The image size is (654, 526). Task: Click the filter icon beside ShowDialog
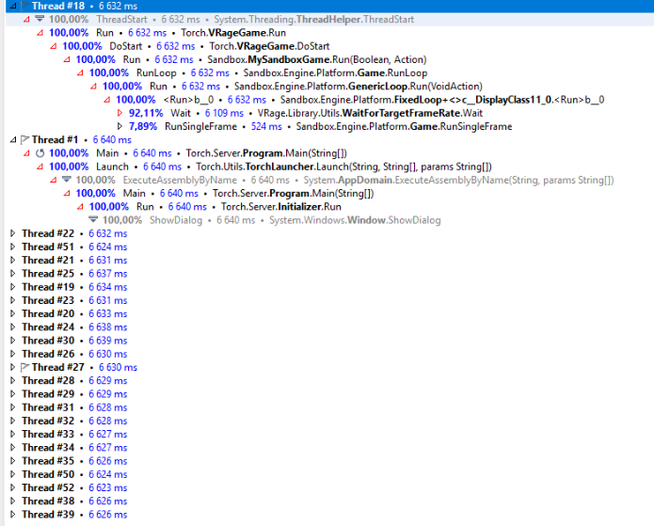pyautogui.click(x=93, y=220)
